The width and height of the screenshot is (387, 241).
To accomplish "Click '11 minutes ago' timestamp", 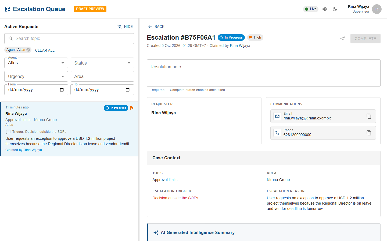I will 17,107.
